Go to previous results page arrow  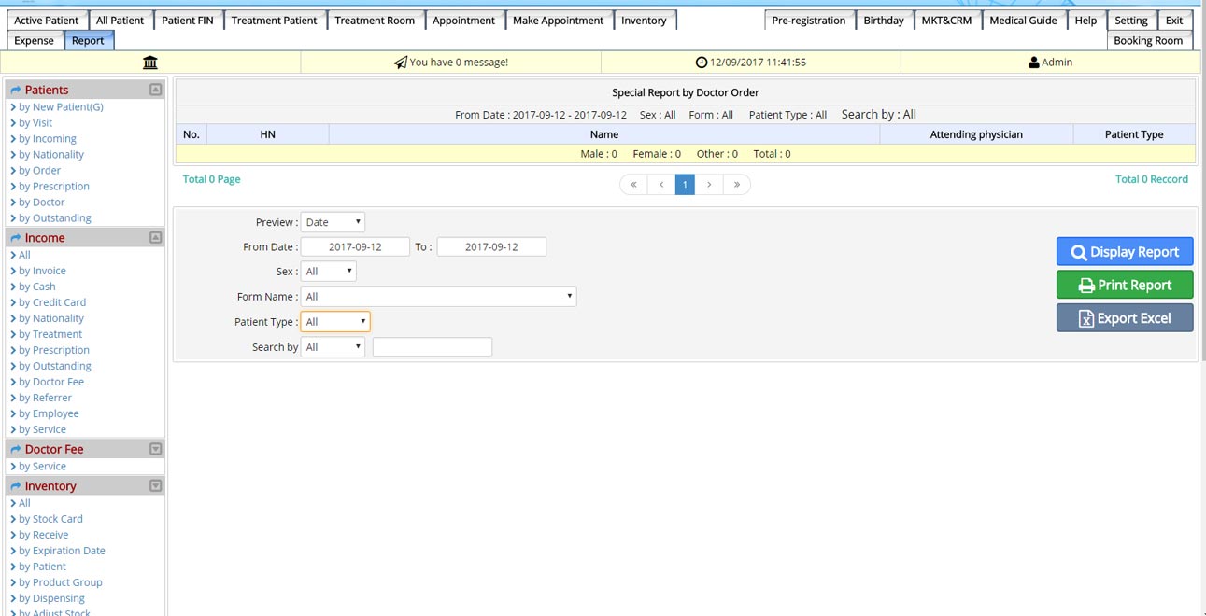click(x=660, y=185)
